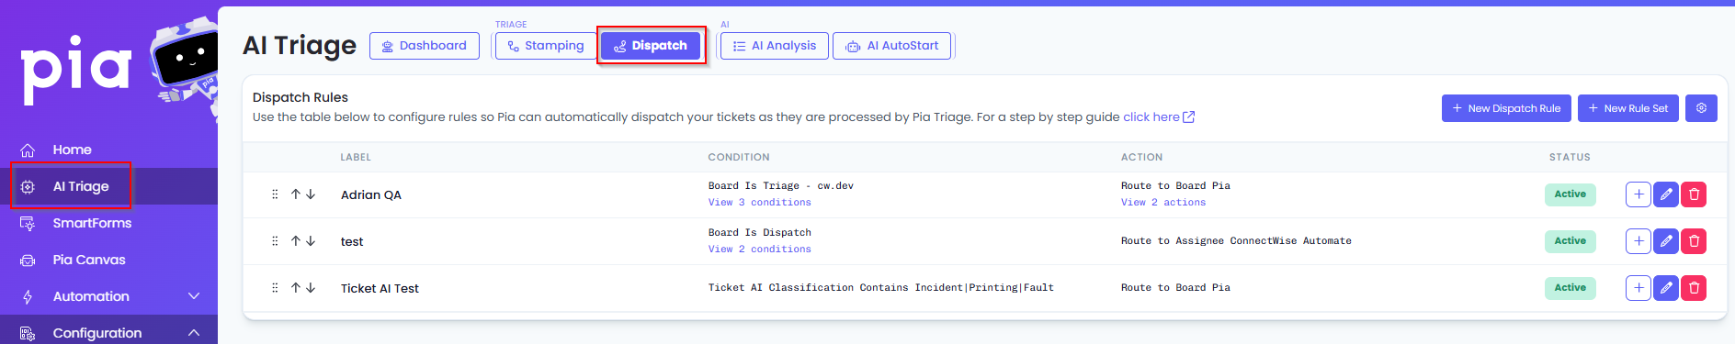Delete the Ticket AI Test rule

click(x=1694, y=288)
